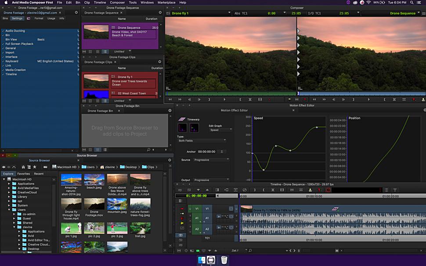Switch to the Favorites tab in Source Browser
Viewport: 426px width, 266px height.
coord(24,174)
